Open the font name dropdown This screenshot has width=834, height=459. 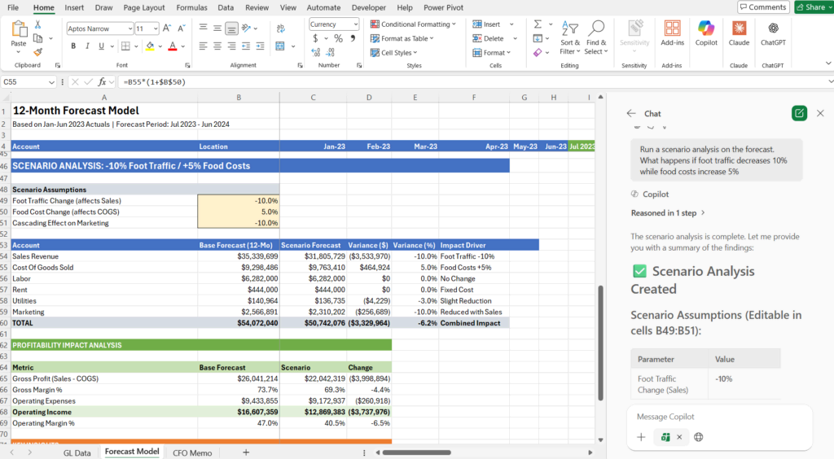129,28
